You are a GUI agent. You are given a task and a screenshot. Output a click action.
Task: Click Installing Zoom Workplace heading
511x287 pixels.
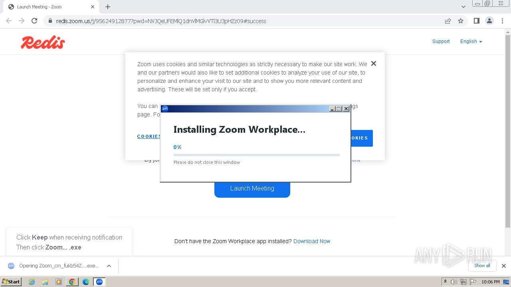(240, 130)
